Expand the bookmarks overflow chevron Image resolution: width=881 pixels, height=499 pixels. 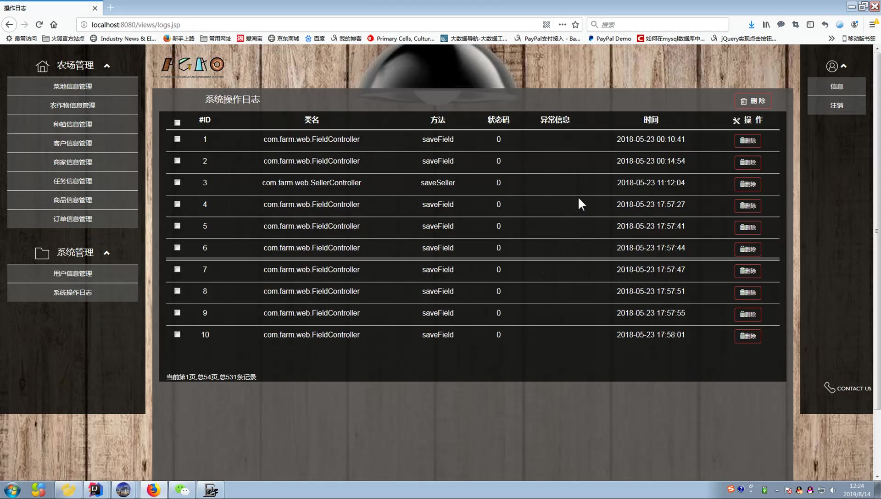831,39
